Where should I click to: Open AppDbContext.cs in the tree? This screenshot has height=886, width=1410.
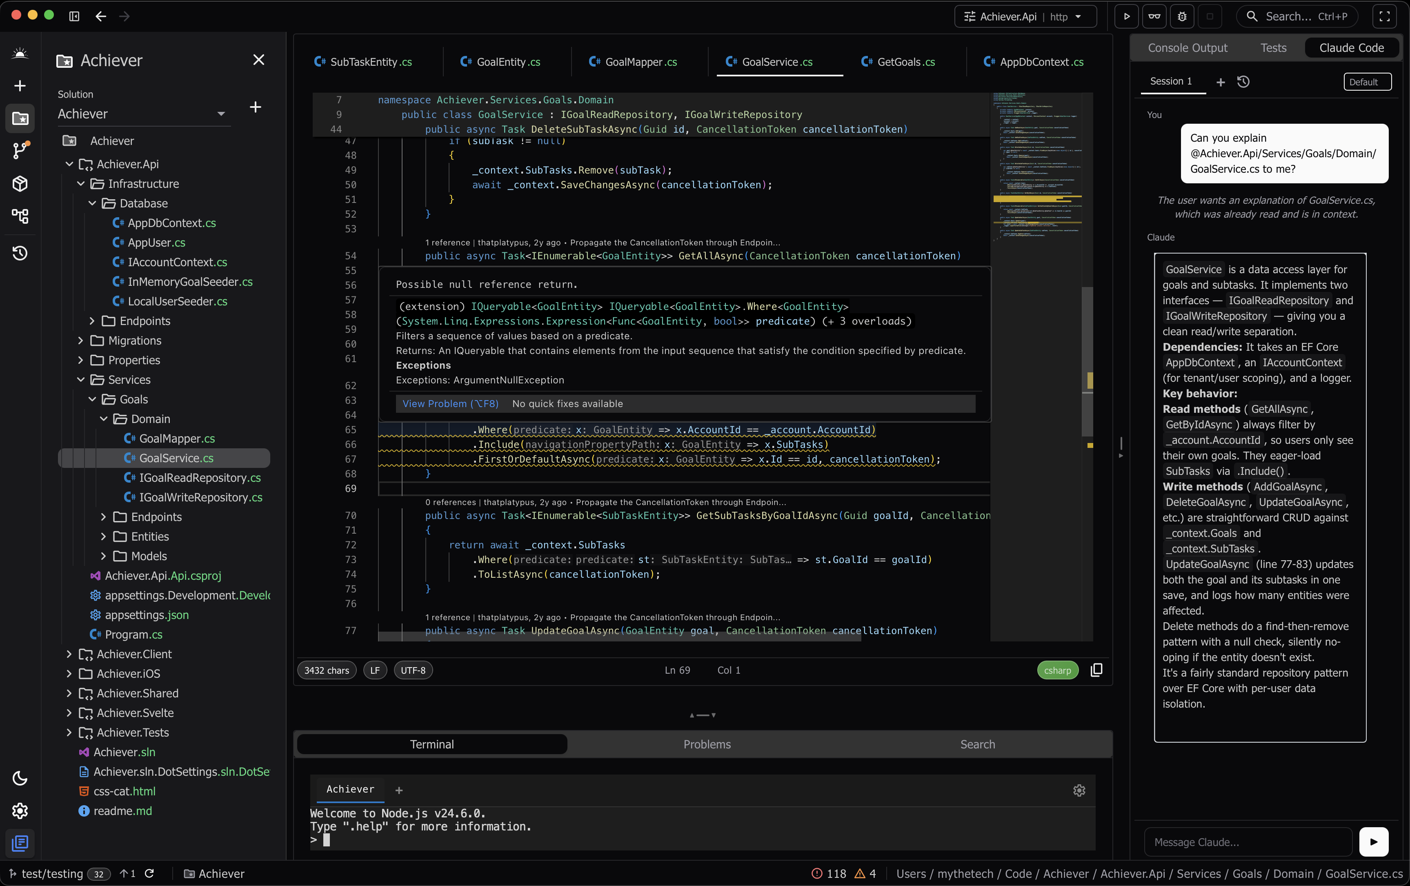click(x=164, y=223)
